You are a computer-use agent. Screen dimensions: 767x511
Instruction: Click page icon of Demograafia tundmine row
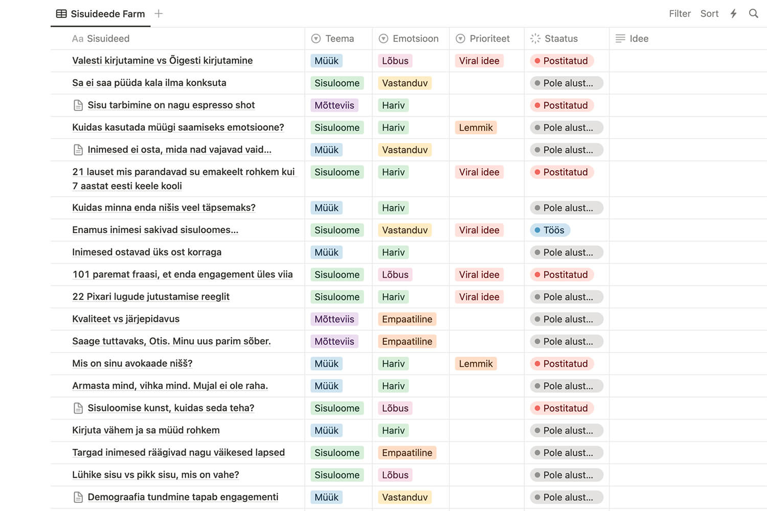(78, 497)
